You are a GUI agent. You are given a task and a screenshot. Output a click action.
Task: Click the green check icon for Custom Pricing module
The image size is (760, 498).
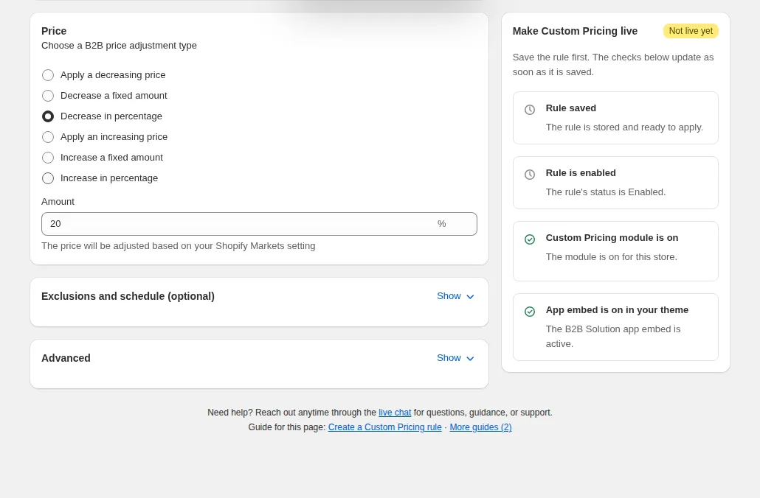coord(530,239)
